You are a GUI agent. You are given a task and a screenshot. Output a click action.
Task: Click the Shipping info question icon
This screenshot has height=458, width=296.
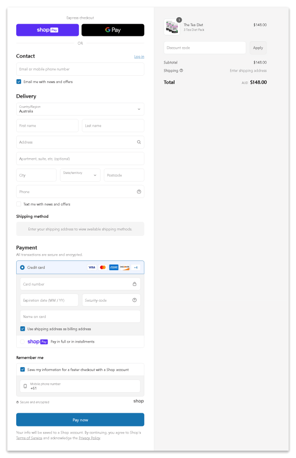(181, 70)
